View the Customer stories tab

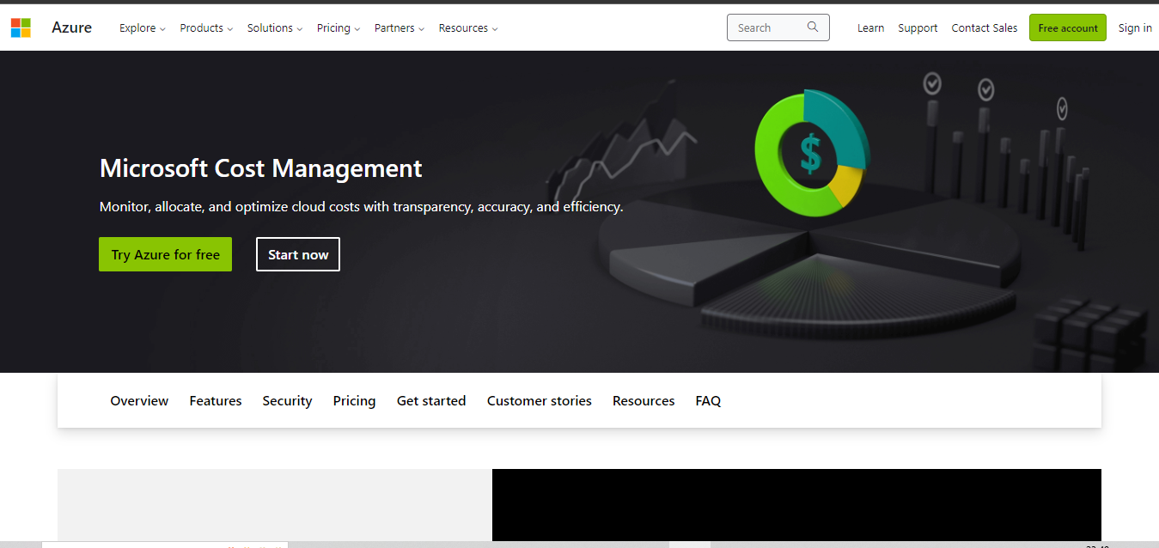click(539, 400)
